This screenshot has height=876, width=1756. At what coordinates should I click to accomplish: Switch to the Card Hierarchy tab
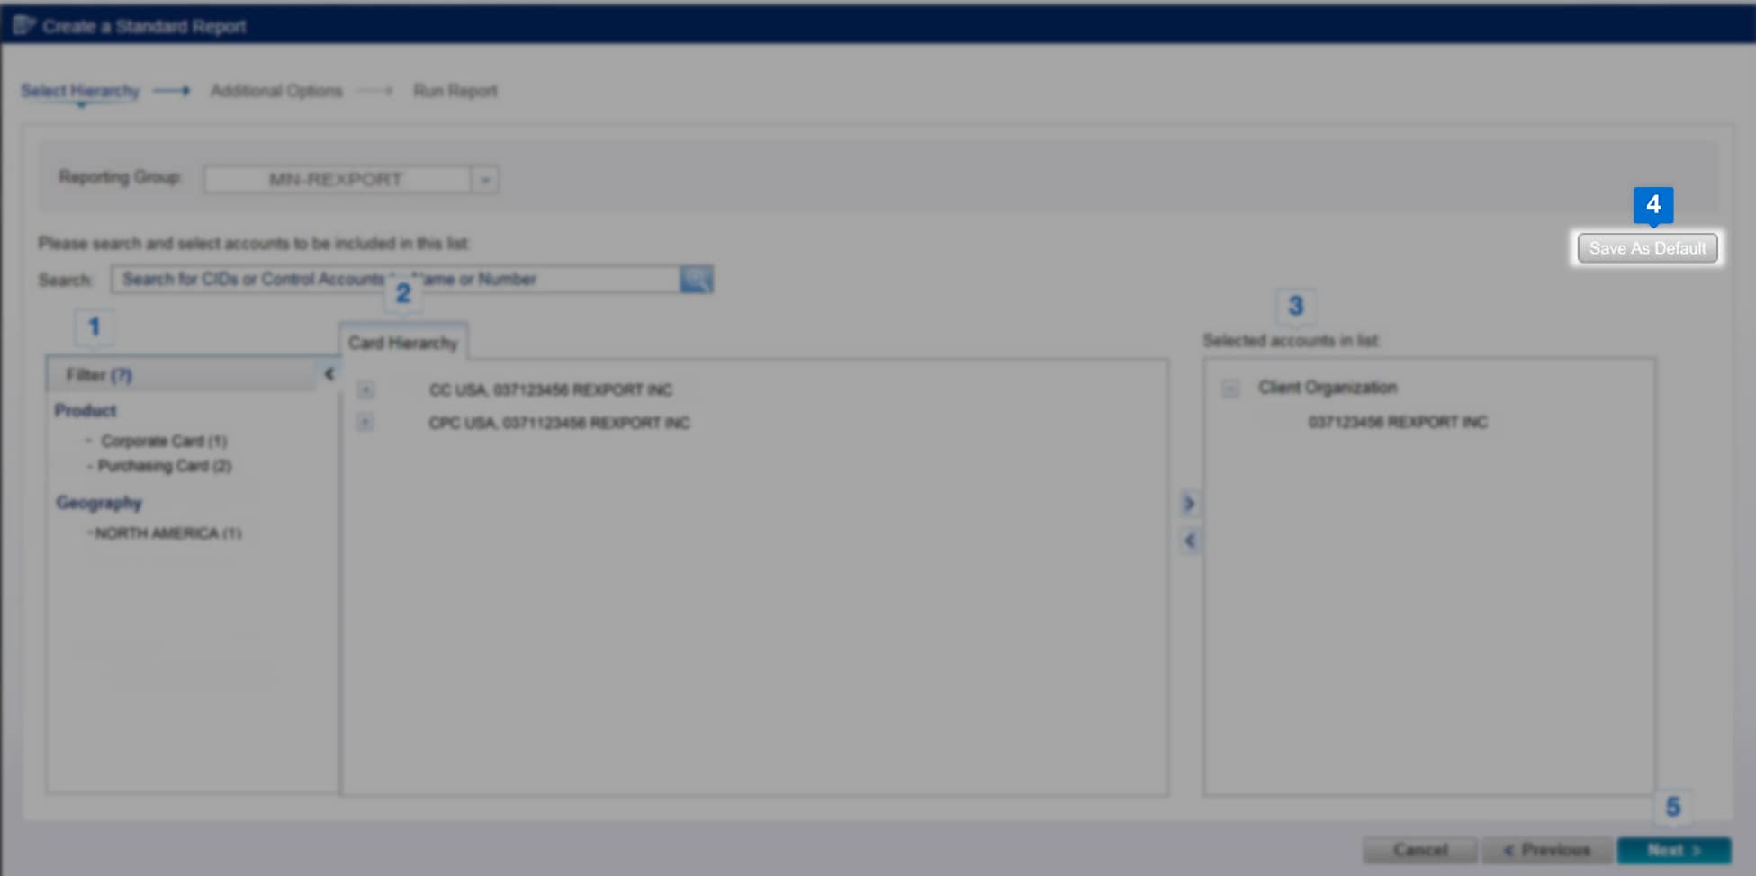coord(403,342)
